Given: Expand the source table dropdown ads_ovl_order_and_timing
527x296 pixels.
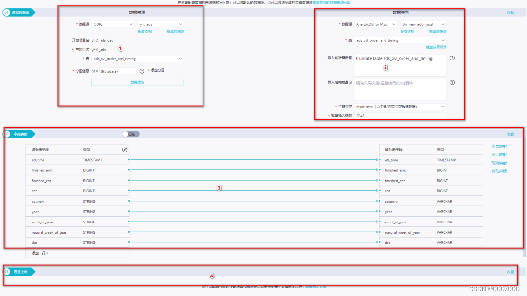Looking at the screenshot, I should click(138, 58).
